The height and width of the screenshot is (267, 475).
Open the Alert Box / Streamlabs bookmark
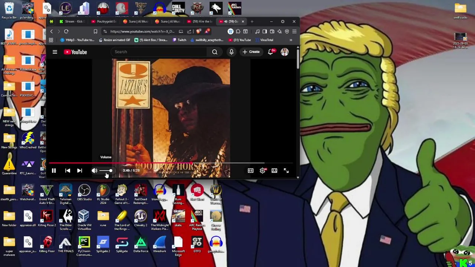(151, 40)
